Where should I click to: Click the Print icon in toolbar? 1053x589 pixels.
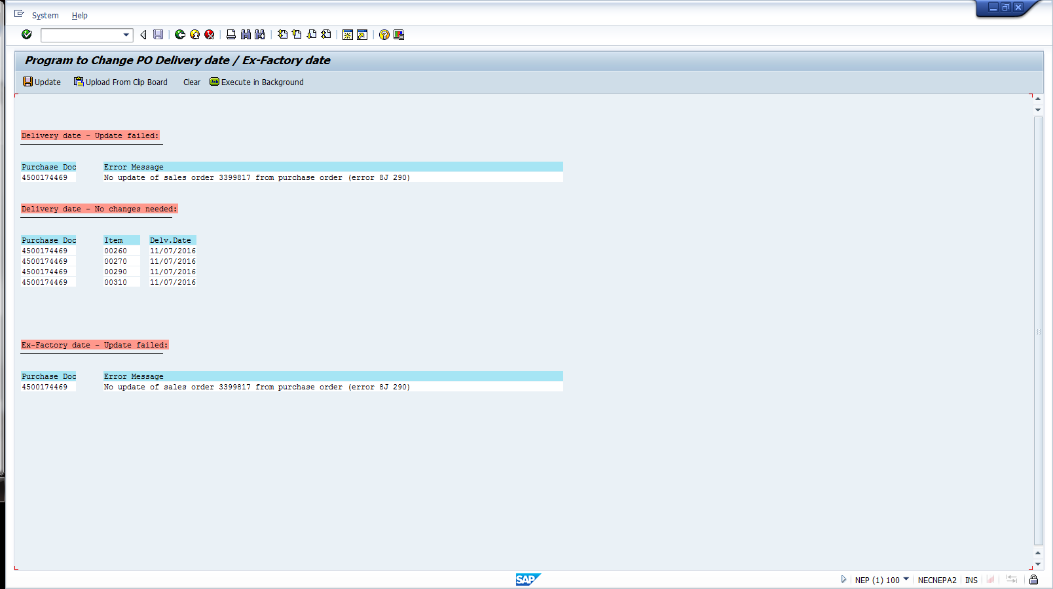(x=231, y=35)
